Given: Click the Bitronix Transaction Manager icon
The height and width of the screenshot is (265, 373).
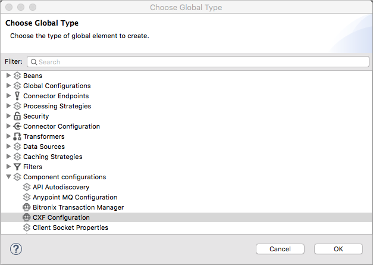Looking at the screenshot, I should 27,207.
